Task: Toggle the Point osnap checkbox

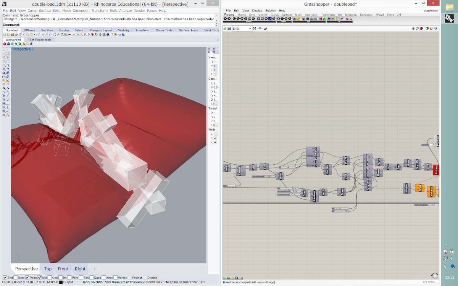Action: click(27, 278)
